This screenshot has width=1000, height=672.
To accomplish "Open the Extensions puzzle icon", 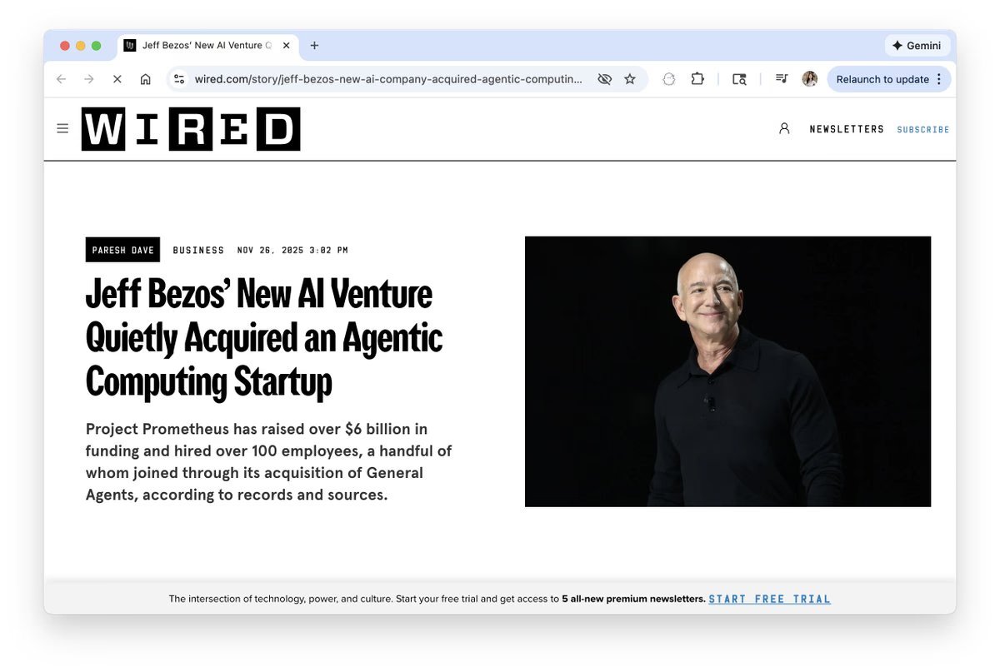I will point(697,79).
